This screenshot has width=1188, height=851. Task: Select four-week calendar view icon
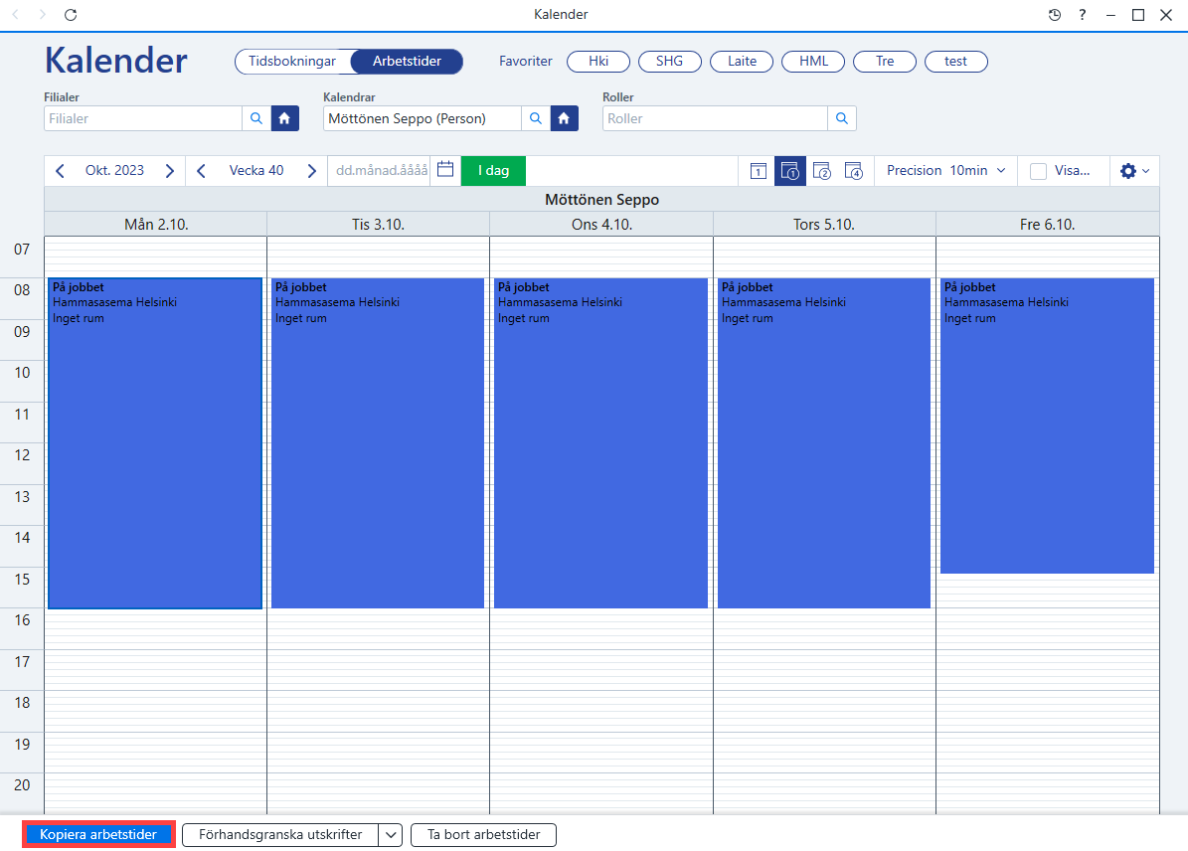click(853, 171)
